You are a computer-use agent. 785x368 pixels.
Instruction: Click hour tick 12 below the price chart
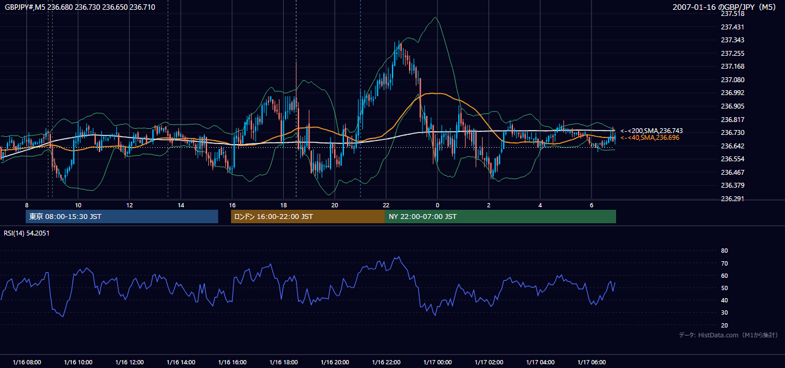click(129, 204)
